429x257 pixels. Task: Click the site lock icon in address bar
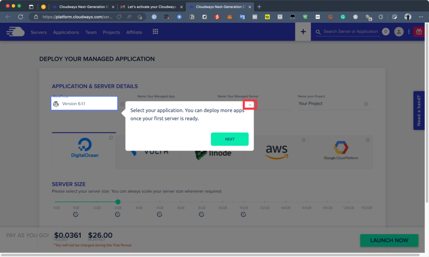pos(36,17)
